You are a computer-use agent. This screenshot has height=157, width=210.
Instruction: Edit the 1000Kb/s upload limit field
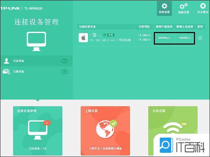pyautogui.click(x=185, y=38)
